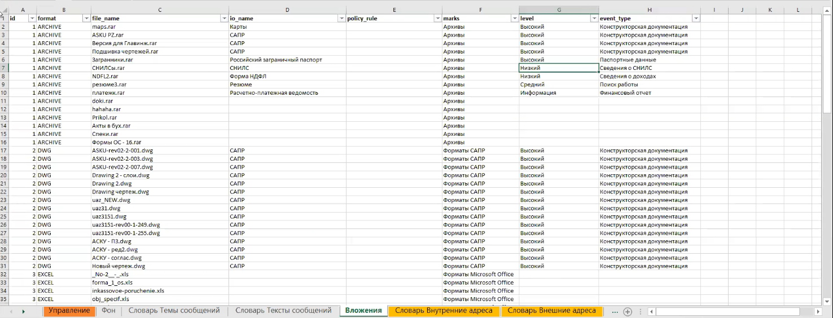833x318 pixels.
Task: Open the marks column filter dropdown
Action: [514, 19]
